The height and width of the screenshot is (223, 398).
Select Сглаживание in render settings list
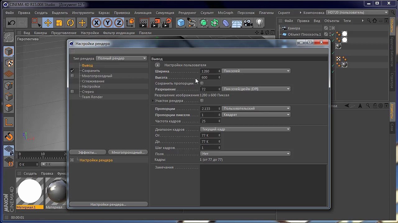pyautogui.click(x=93, y=81)
